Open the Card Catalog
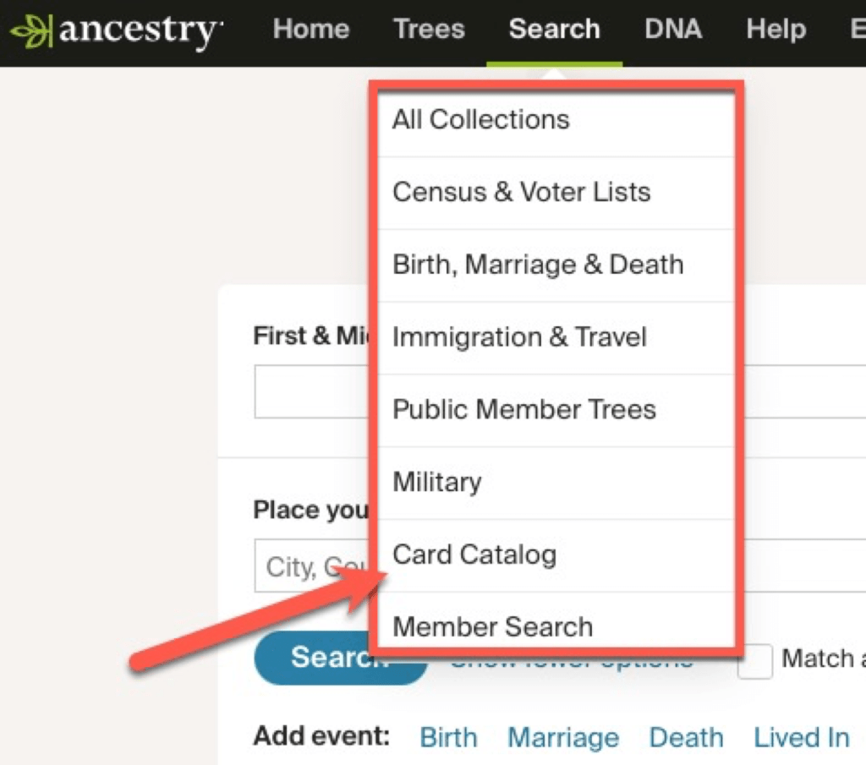 click(474, 555)
